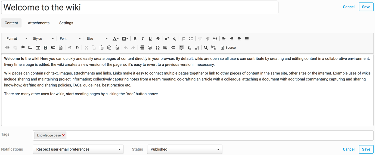Image resolution: width=375 pixels, height=155 pixels.
Task: Open the Styles dropdown
Action: (x=43, y=39)
